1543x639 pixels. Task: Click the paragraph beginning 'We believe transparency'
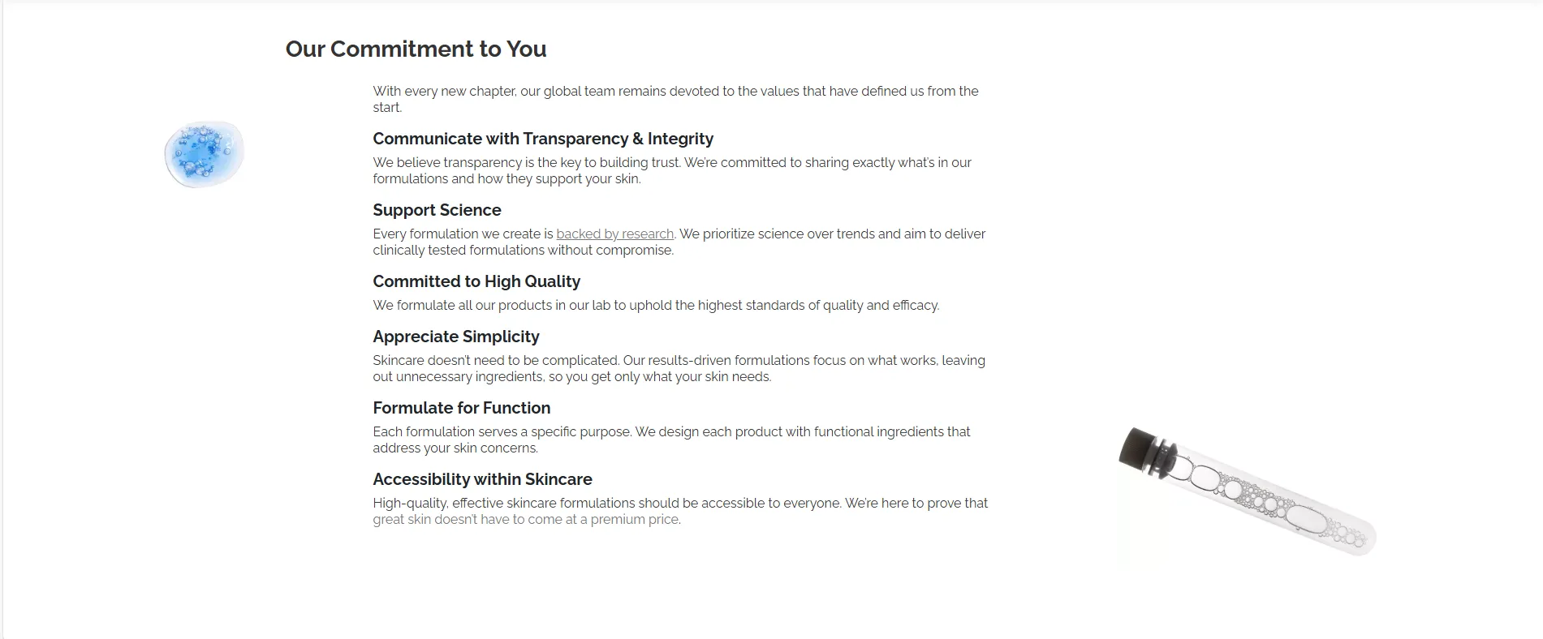[672, 170]
